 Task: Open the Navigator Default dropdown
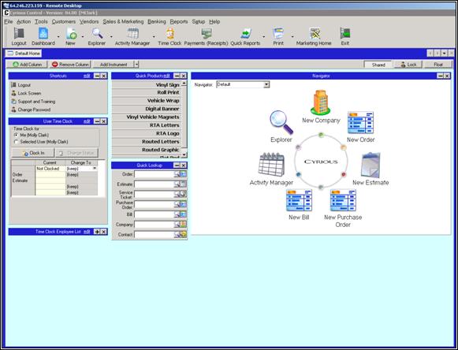[x=266, y=84]
